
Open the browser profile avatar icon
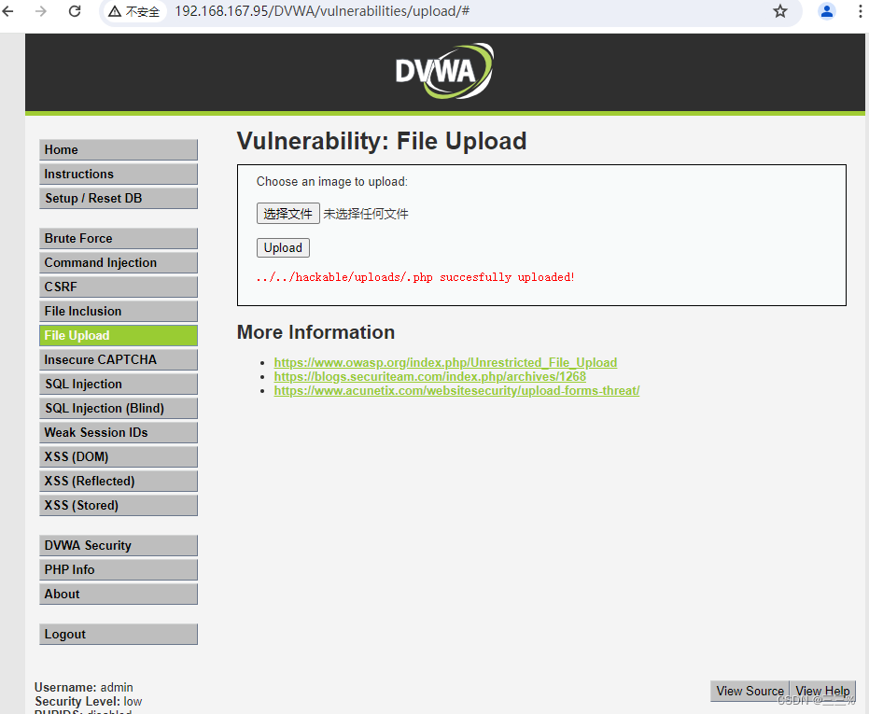(x=827, y=11)
